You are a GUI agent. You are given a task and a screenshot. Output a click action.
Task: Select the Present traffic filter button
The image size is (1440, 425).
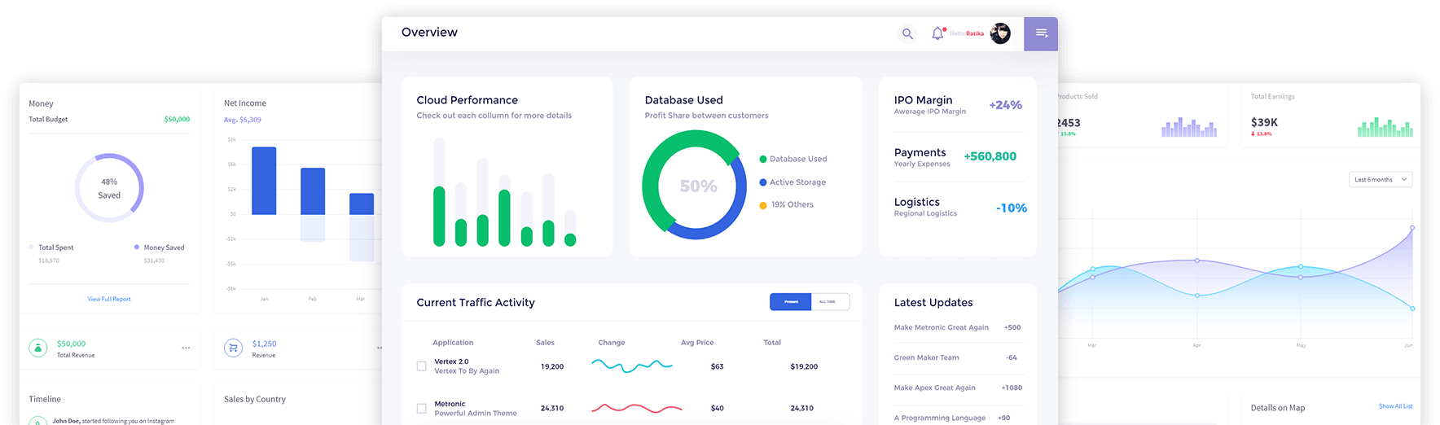(x=790, y=302)
